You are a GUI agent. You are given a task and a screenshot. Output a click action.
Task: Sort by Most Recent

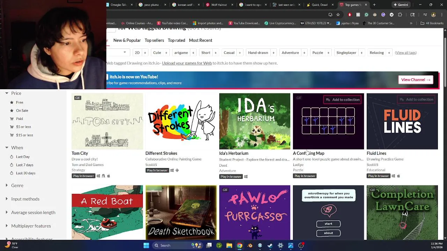[200, 40]
